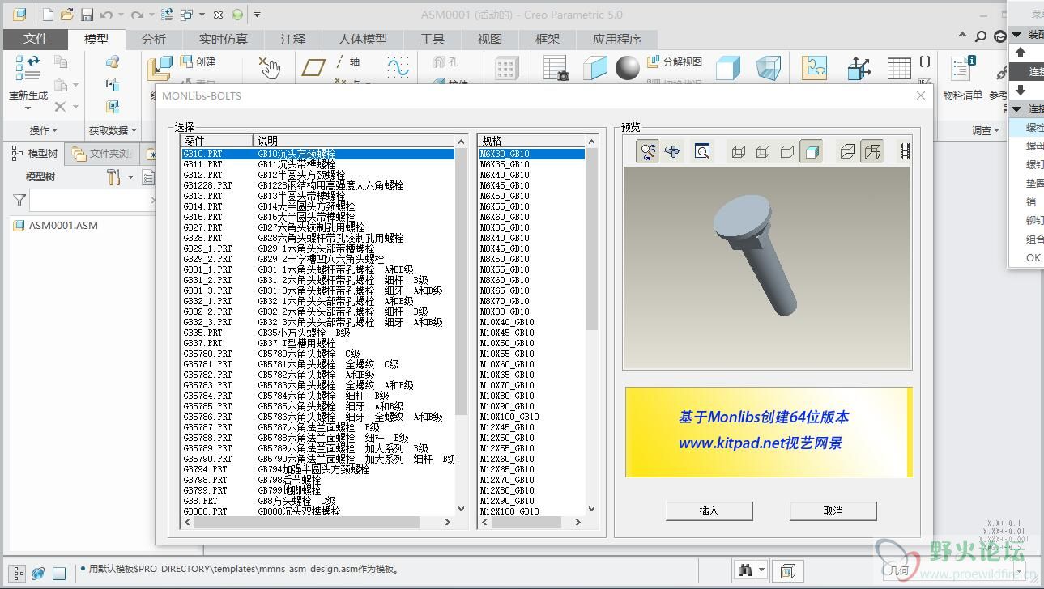The height and width of the screenshot is (589, 1044).
Task: Click the Redo arrow icon
Action: (x=138, y=15)
